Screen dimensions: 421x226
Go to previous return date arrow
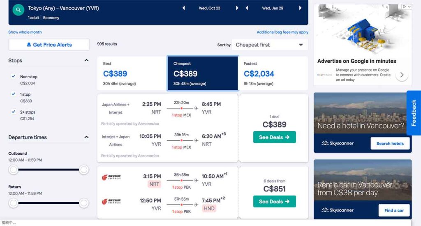coord(247,8)
